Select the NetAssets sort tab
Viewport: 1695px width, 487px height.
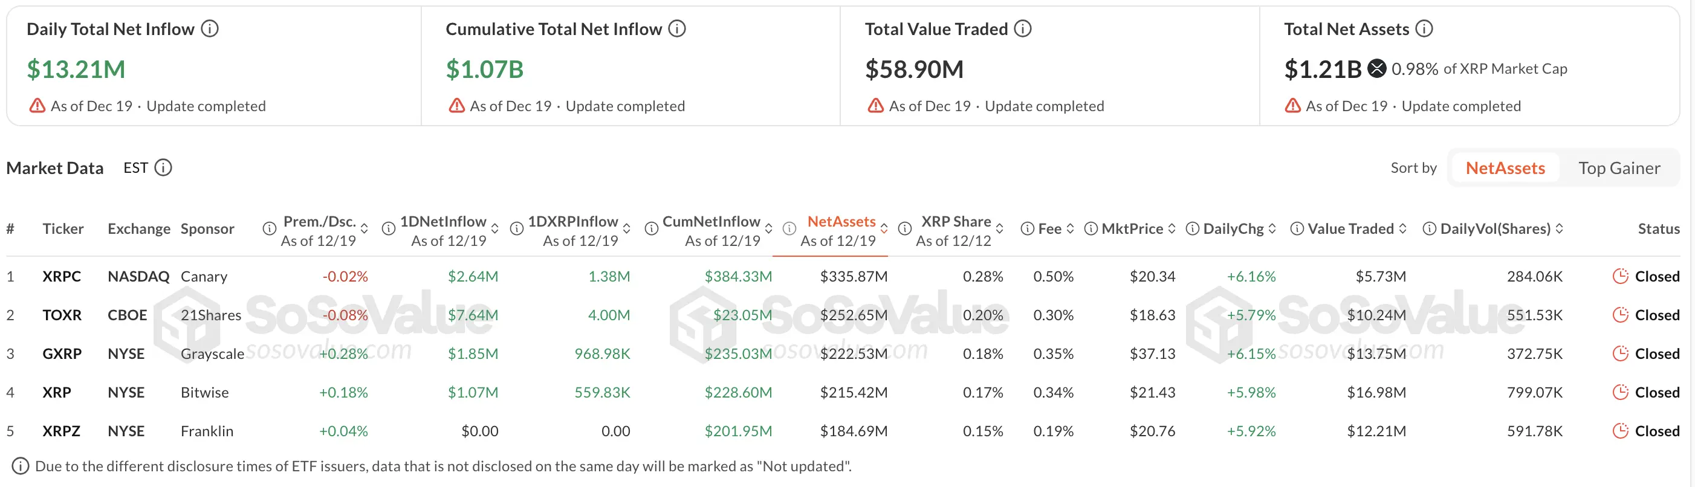[x=1506, y=168]
